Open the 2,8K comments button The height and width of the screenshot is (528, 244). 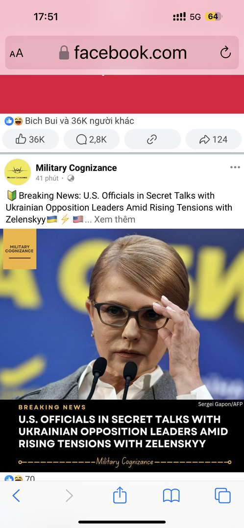[x=92, y=139]
